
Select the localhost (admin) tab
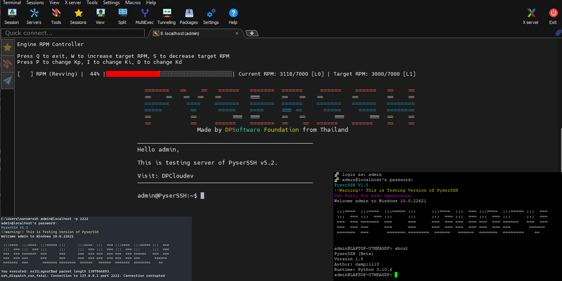tap(195, 33)
